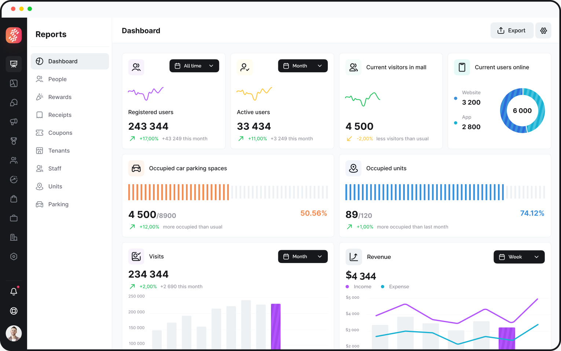The image size is (561, 351).
Task: Click the Export button
Action: (x=512, y=30)
